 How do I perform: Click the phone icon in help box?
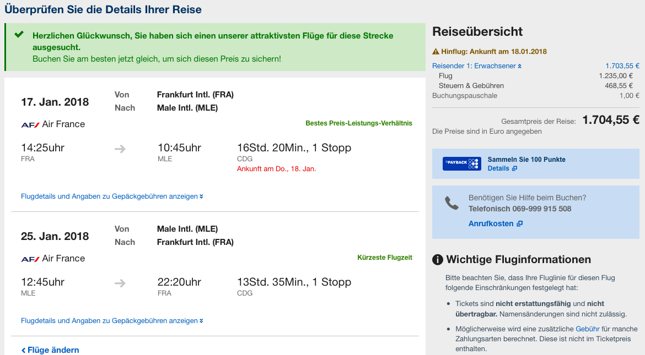click(x=452, y=203)
